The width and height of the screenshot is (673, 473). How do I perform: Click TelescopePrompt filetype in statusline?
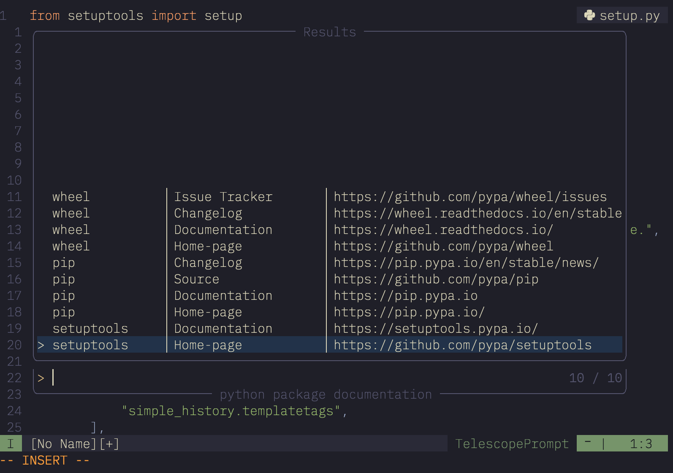[x=512, y=444]
